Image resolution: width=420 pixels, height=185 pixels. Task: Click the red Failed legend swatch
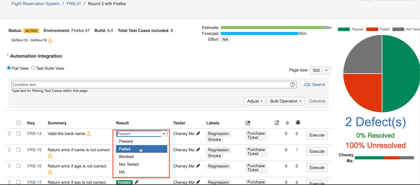372,29
